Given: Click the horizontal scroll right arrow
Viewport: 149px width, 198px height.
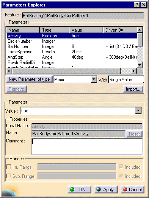Looking at the screenshot, I should click(x=134, y=71).
